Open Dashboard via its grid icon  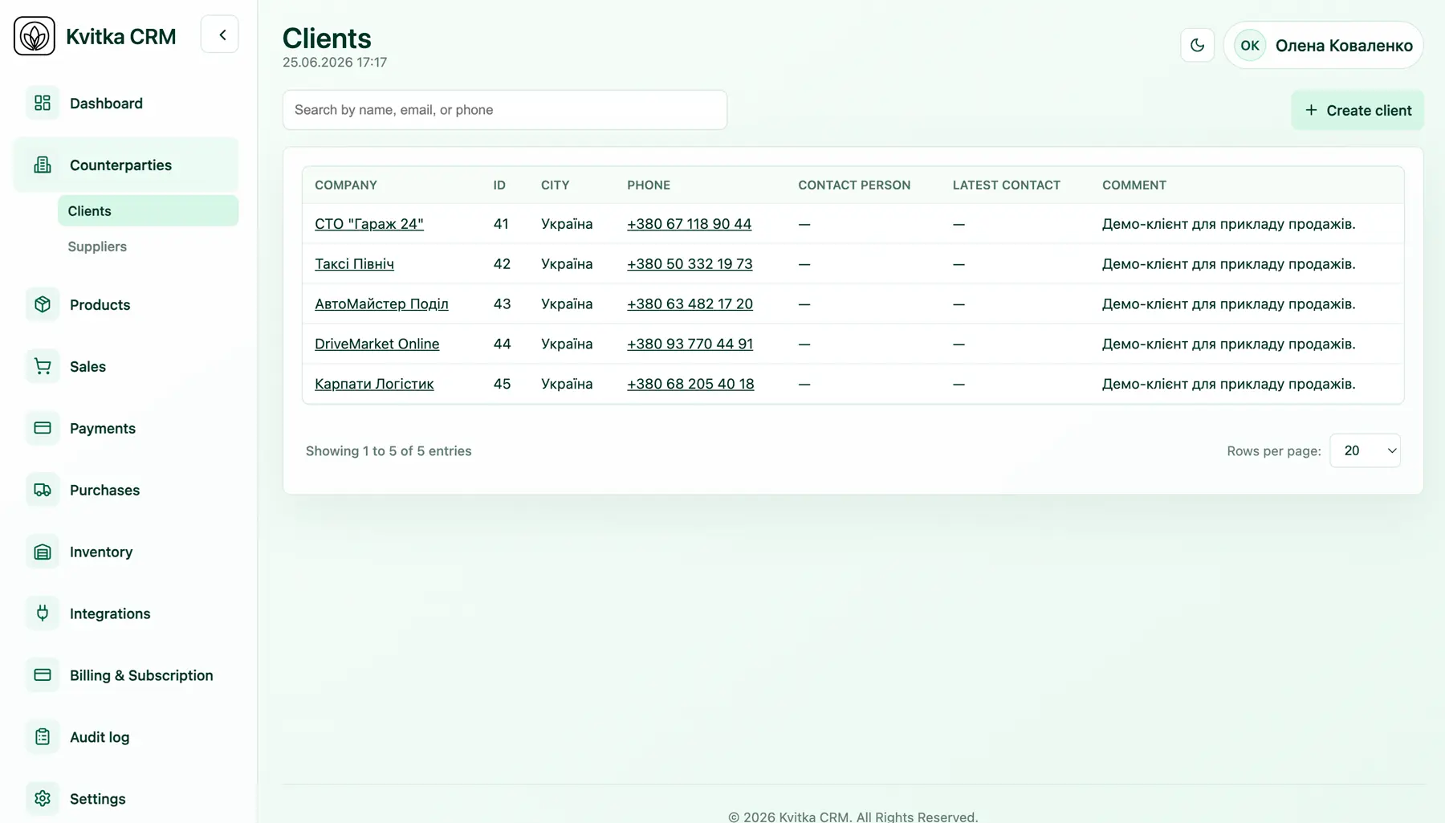click(43, 103)
